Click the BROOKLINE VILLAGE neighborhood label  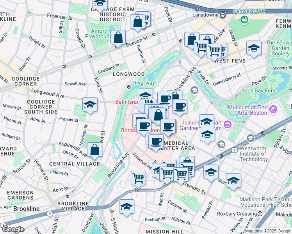[x=73, y=206]
